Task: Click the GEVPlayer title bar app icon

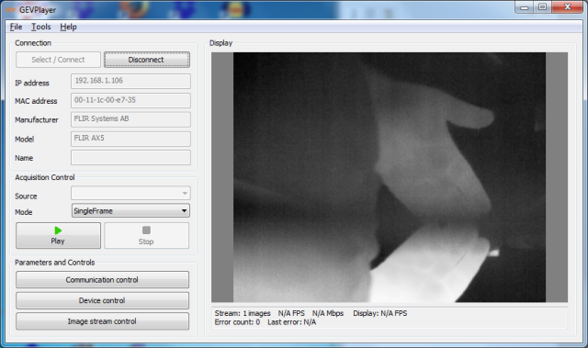Action: pos(11,10)
